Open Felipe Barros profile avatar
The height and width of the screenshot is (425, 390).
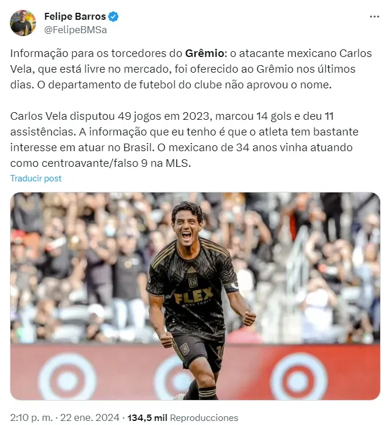(23, 23)
